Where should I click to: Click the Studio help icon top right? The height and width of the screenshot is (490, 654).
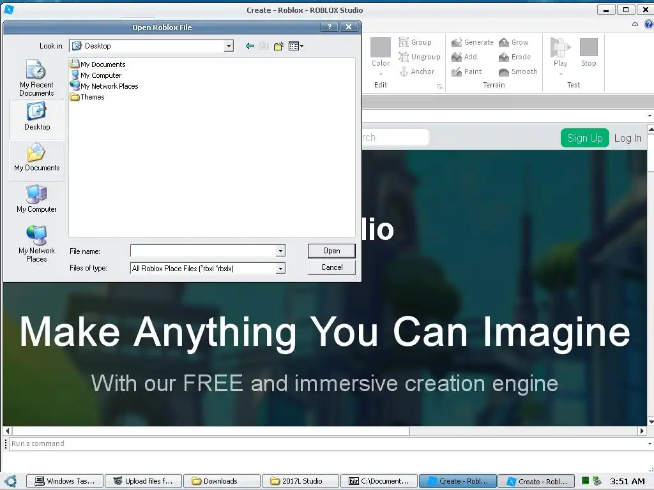(x=649, y=24)
